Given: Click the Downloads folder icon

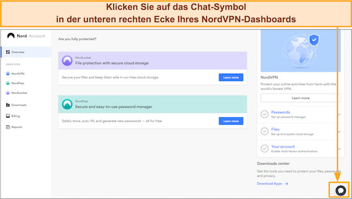Looking at the screenshot, I should pyautogui.click(x=8, y=105).
